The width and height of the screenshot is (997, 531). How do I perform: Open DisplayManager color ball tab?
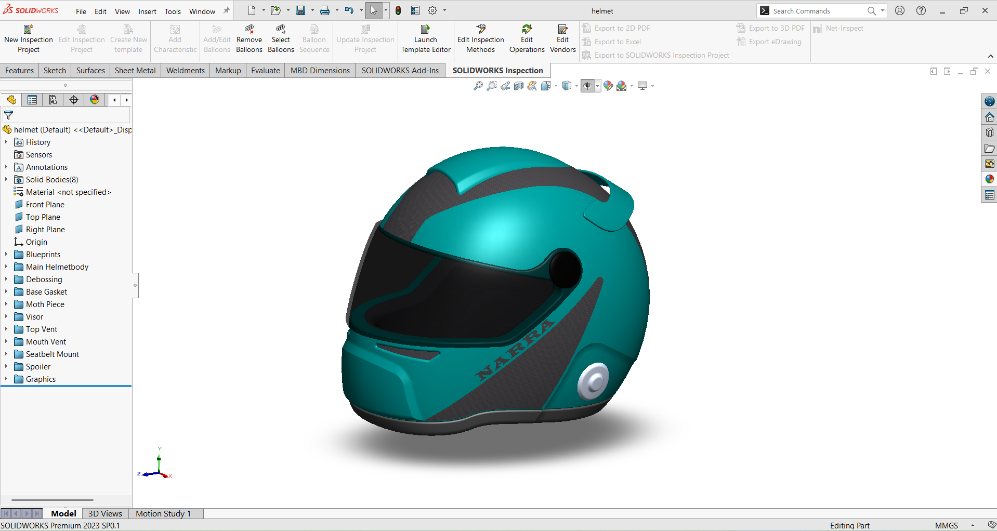coord(95,100)
